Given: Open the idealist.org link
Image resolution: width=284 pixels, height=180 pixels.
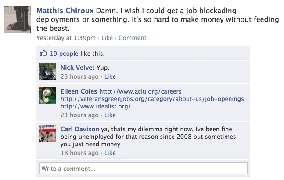Looking at the screenshot, I should pos(96,106).
